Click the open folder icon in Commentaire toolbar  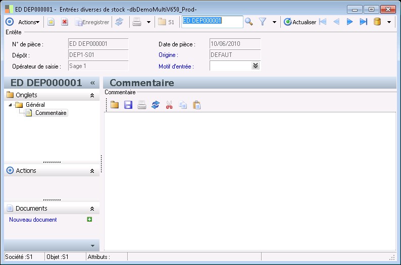(115, 105)
